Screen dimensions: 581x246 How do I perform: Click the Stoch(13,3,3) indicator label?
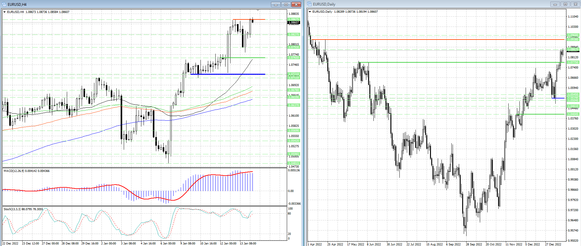(24, 209)
